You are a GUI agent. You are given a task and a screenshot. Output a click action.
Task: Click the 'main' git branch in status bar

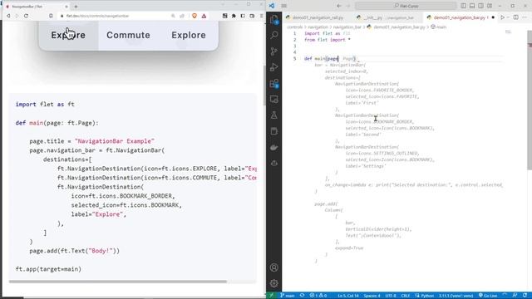(288, 296)
